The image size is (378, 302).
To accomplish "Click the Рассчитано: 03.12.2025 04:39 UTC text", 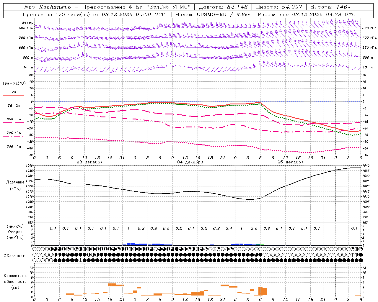I will [307, 14].
